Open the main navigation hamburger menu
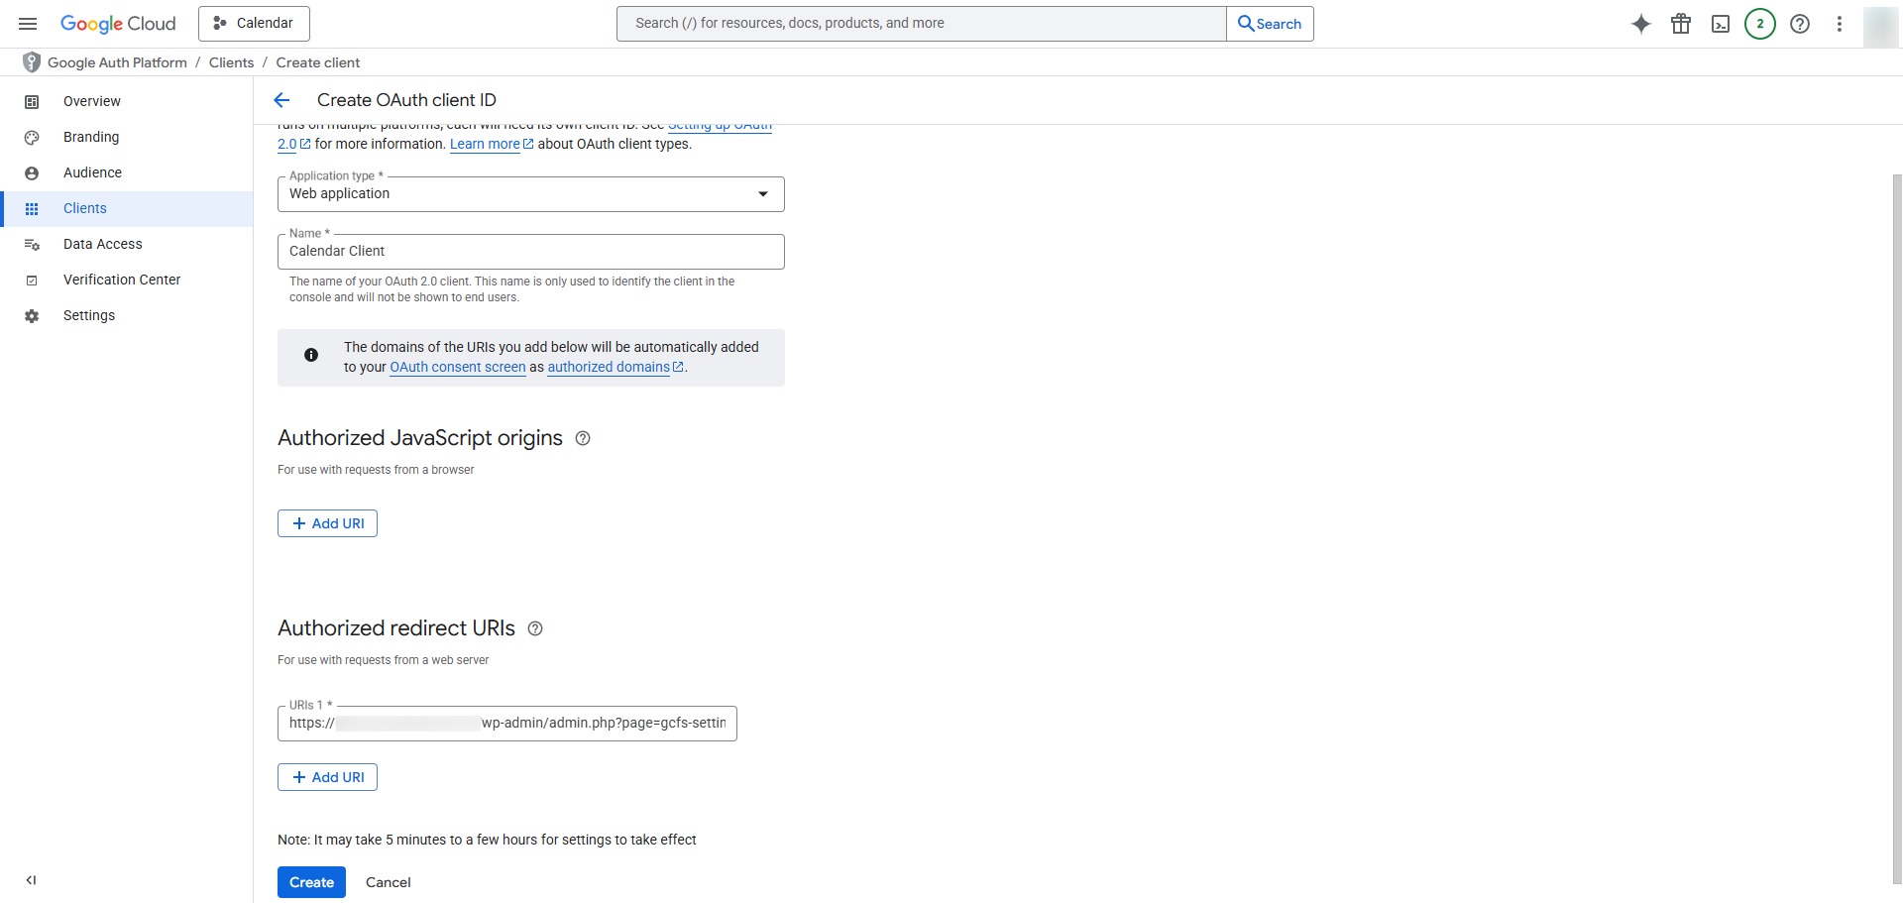The width and height of the screenshot is (1903, 903). 28,24
